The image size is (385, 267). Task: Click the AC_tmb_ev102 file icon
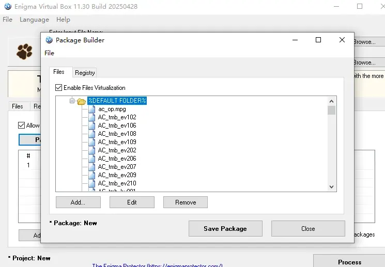92,117
